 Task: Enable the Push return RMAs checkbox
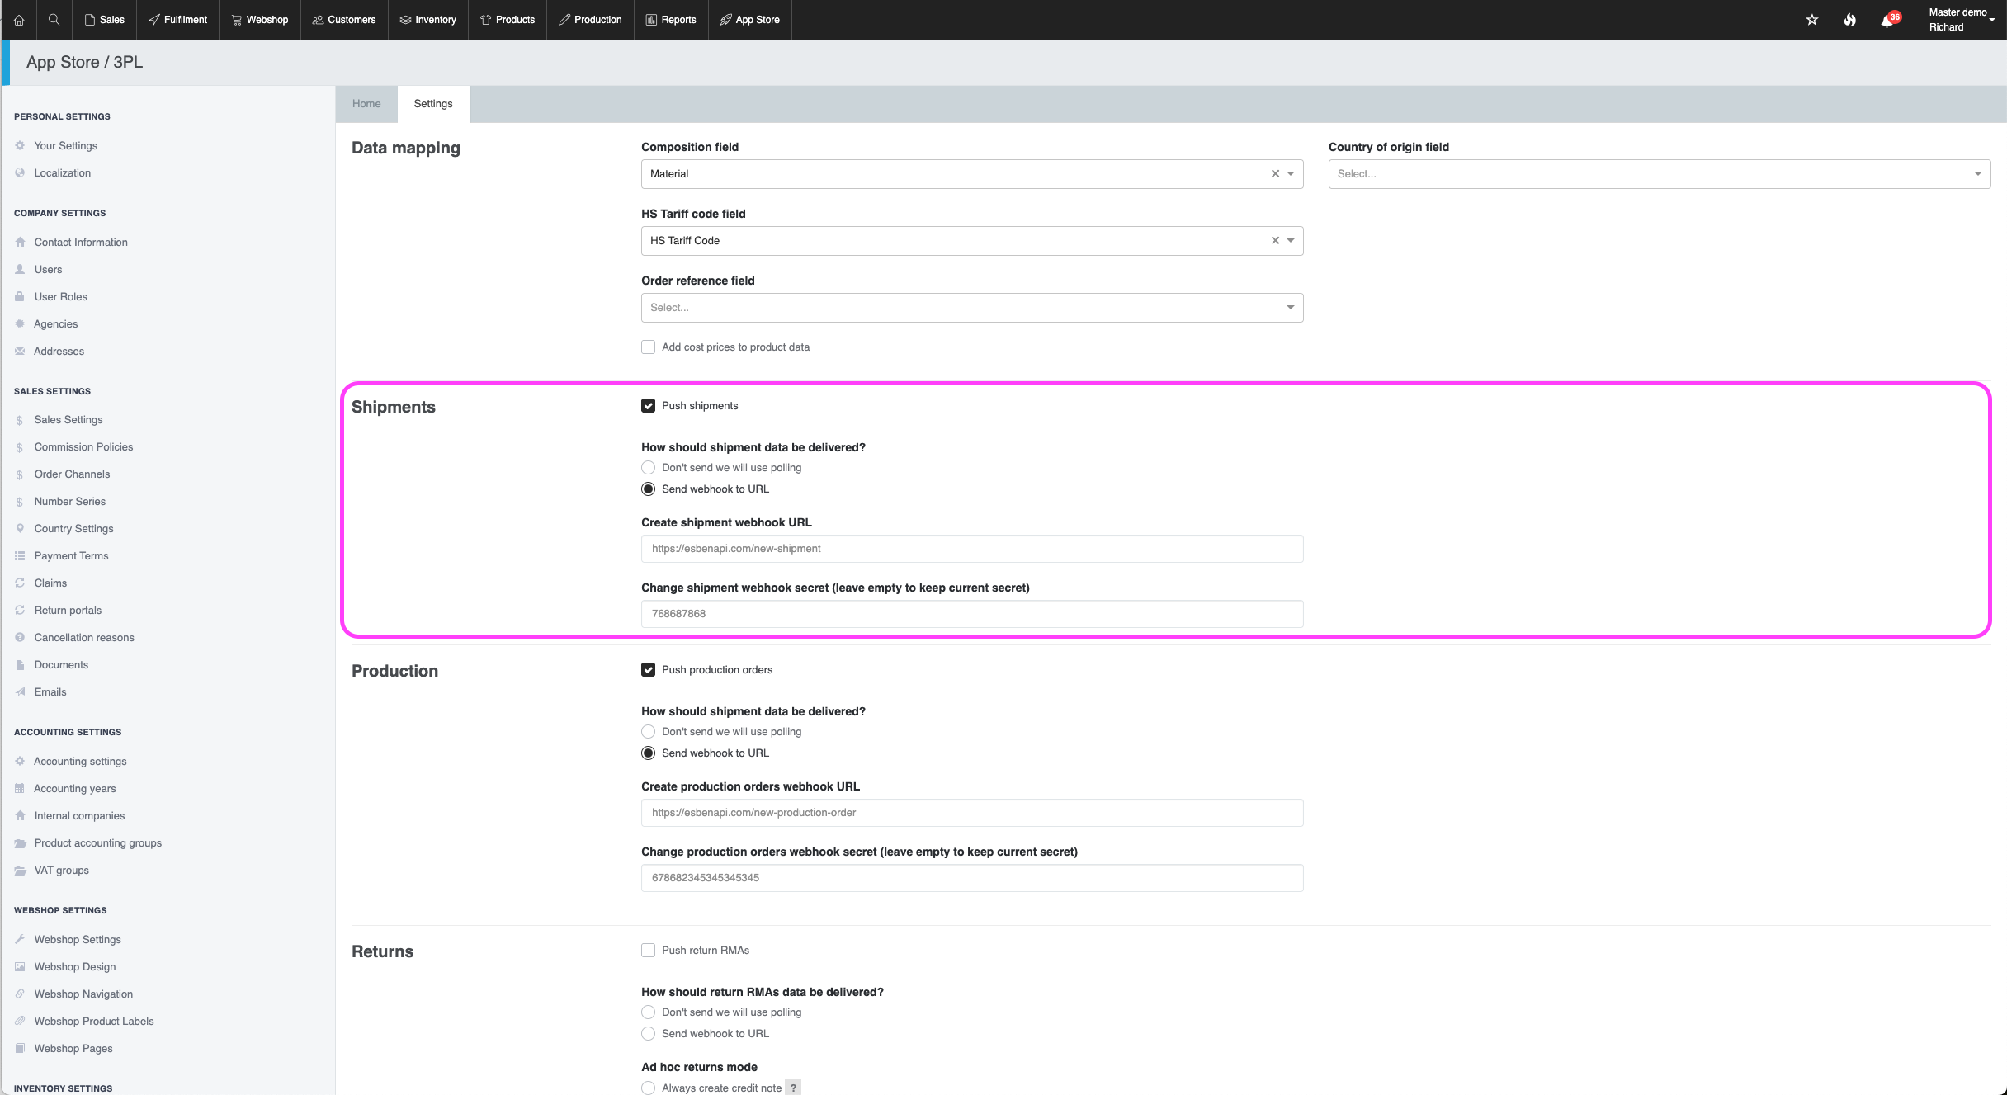pyautogui.click(x=649, y=951)
